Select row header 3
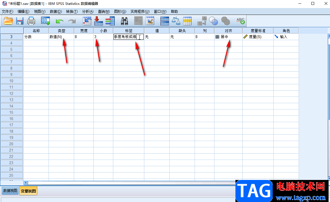330x202 pixels. pyautogui.click(x=12, y=37)
